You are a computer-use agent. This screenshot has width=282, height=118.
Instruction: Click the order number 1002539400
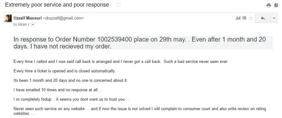115,39
